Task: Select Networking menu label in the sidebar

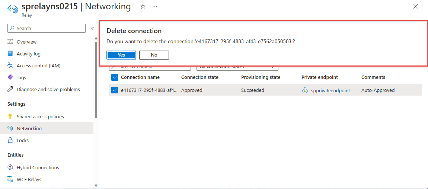Action: 29,128
